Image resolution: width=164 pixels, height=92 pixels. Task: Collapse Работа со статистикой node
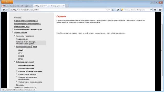tap(15, 62)
